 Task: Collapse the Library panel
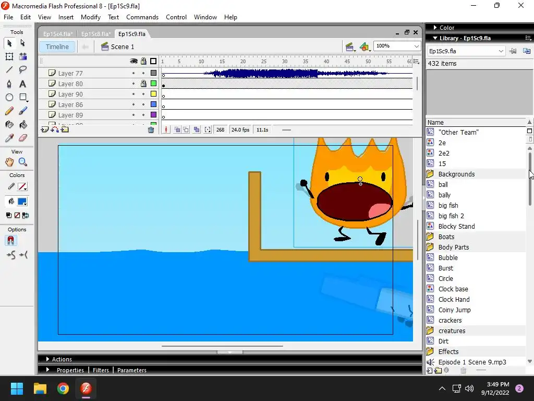[435, 38]
